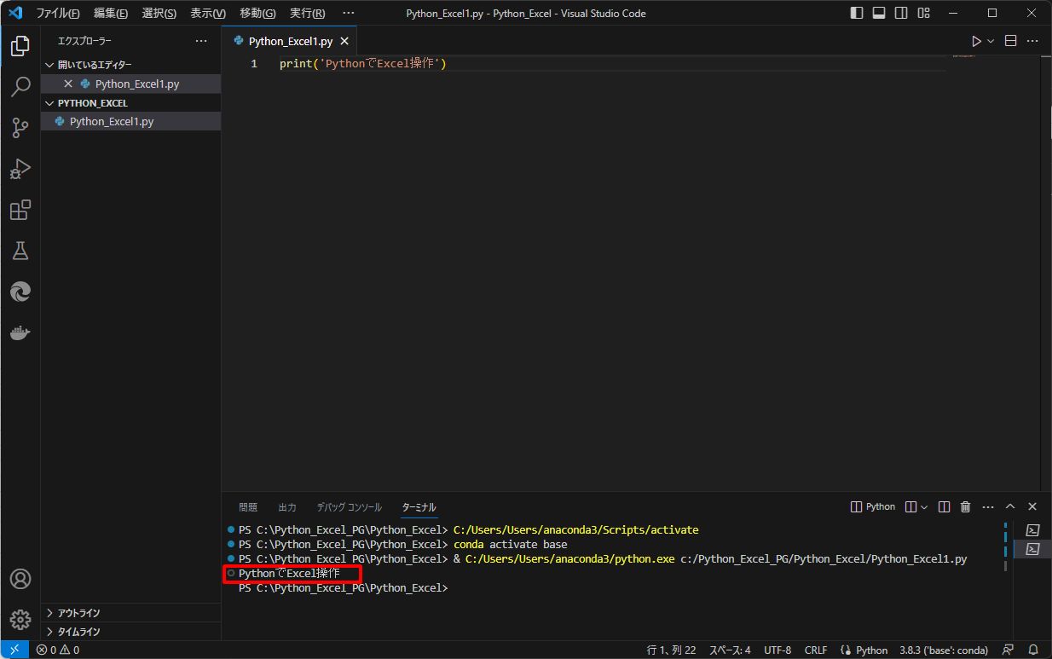
Task: Open the Python terminal launch profile button
Action: 873,506
